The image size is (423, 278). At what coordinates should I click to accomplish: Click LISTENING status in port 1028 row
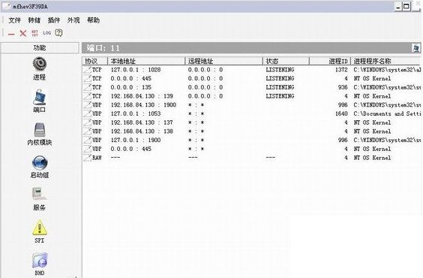click(280, 70)
